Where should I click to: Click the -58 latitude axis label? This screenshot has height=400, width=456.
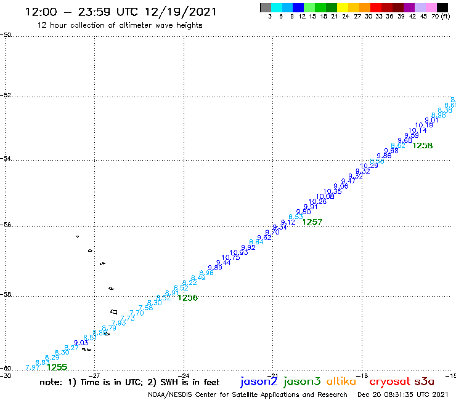(6, 294)
